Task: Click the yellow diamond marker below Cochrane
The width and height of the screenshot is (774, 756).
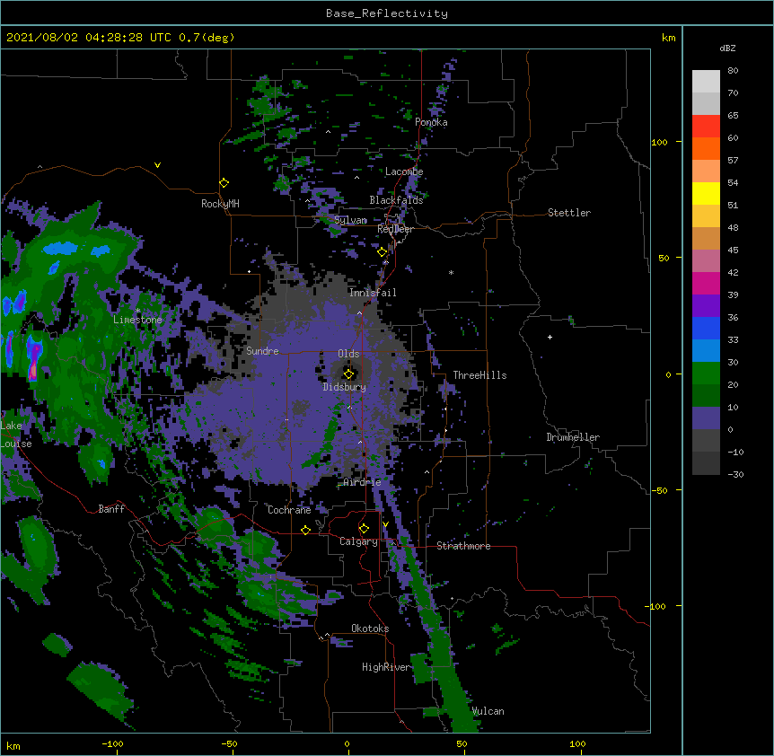Action: (x=305, y=530)
